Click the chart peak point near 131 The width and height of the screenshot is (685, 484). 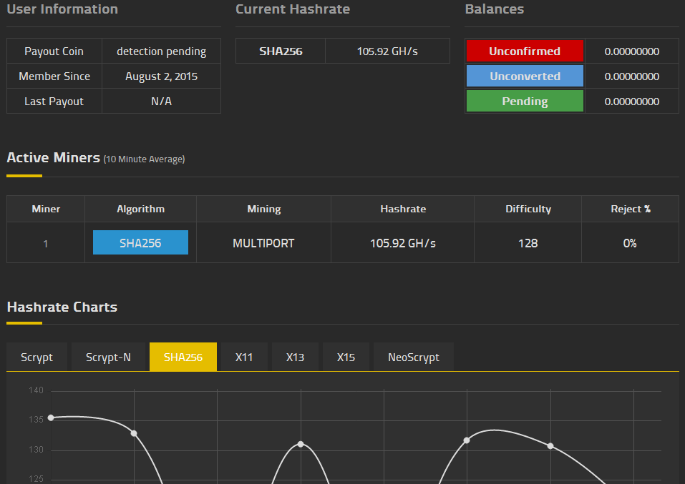[x=301, y=444]
